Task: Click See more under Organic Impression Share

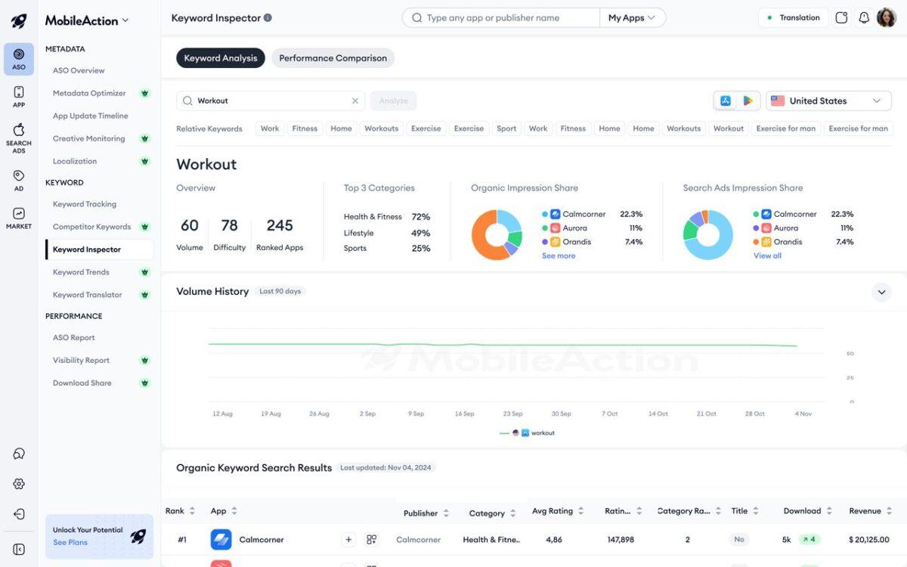Action: [x=559, y=256]
